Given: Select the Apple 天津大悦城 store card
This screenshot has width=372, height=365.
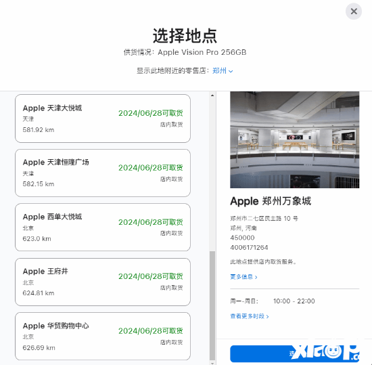Looking at the screenshot, I should 103,119.
